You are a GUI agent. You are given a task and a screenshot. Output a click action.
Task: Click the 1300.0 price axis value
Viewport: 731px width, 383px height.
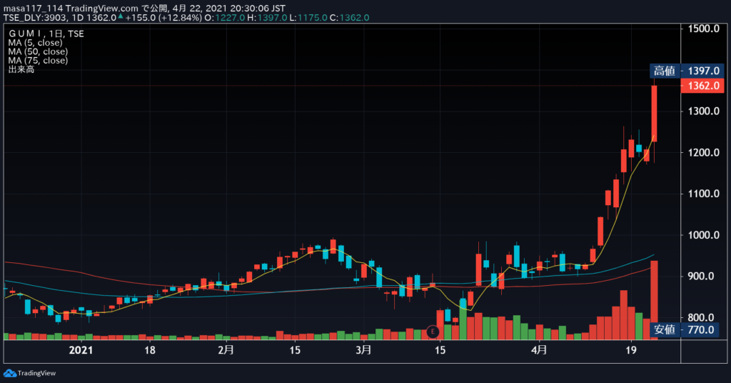[703, 111]
